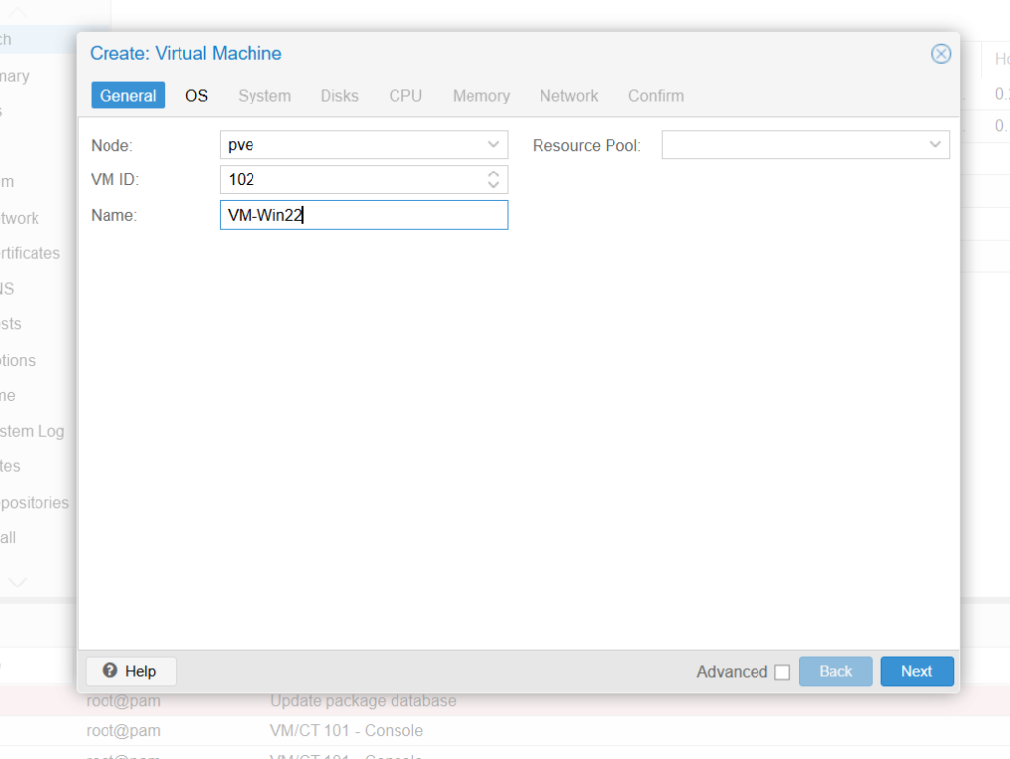Select the Update package database task row
Screen dimensions: 1010x759
tap(363, 701)
